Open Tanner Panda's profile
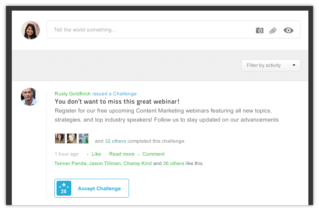The image size is (319, 211). pos(70,163)
